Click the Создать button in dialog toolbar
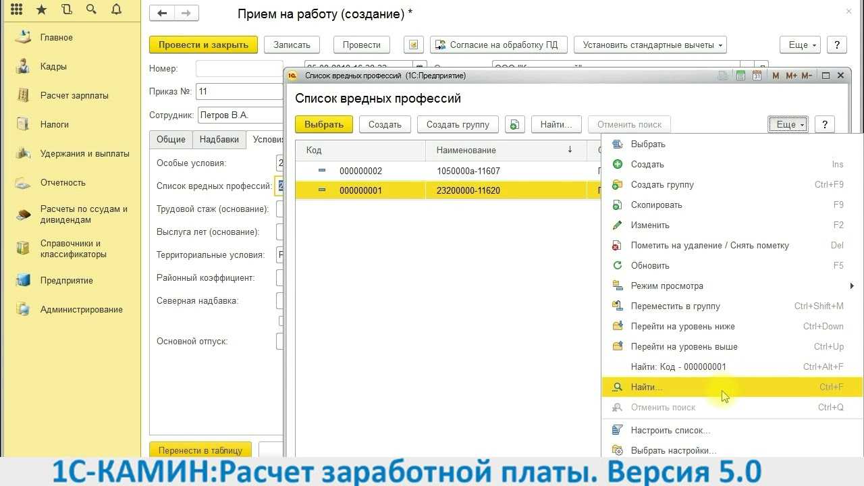The image size is (864, 486). pos(385,124)
